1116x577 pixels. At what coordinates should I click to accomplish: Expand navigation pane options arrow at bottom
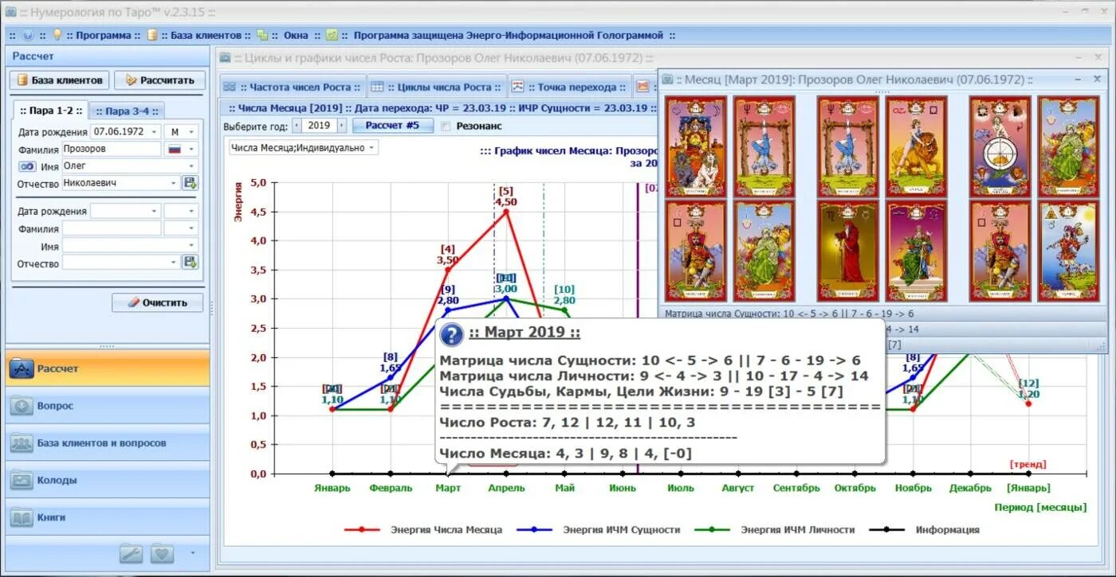pos(192,552)
